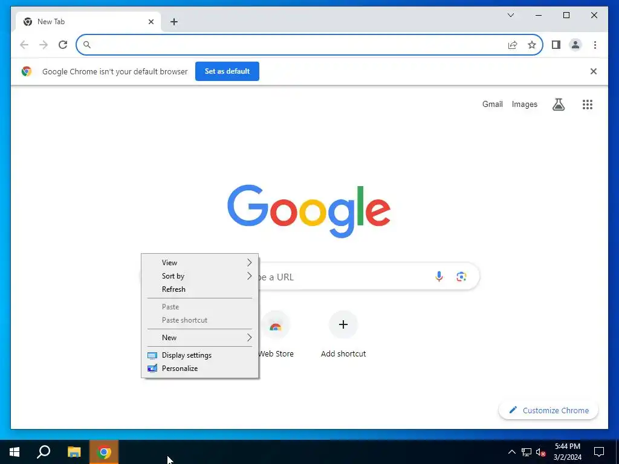This screenshot has width=619, height=464.
Task: Click the address bar search icon
Action: tap(87, 45)
